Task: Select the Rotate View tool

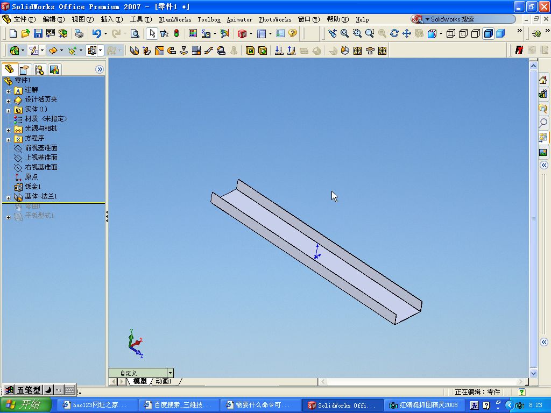Action: pos(394,33)
